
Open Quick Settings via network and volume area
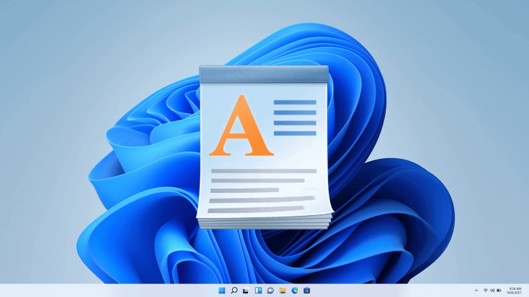(x=491, y=291)
